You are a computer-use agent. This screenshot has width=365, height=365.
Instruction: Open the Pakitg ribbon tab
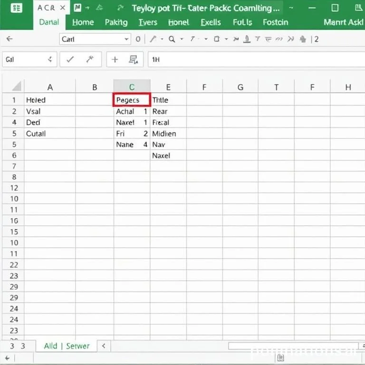point(116,22)
